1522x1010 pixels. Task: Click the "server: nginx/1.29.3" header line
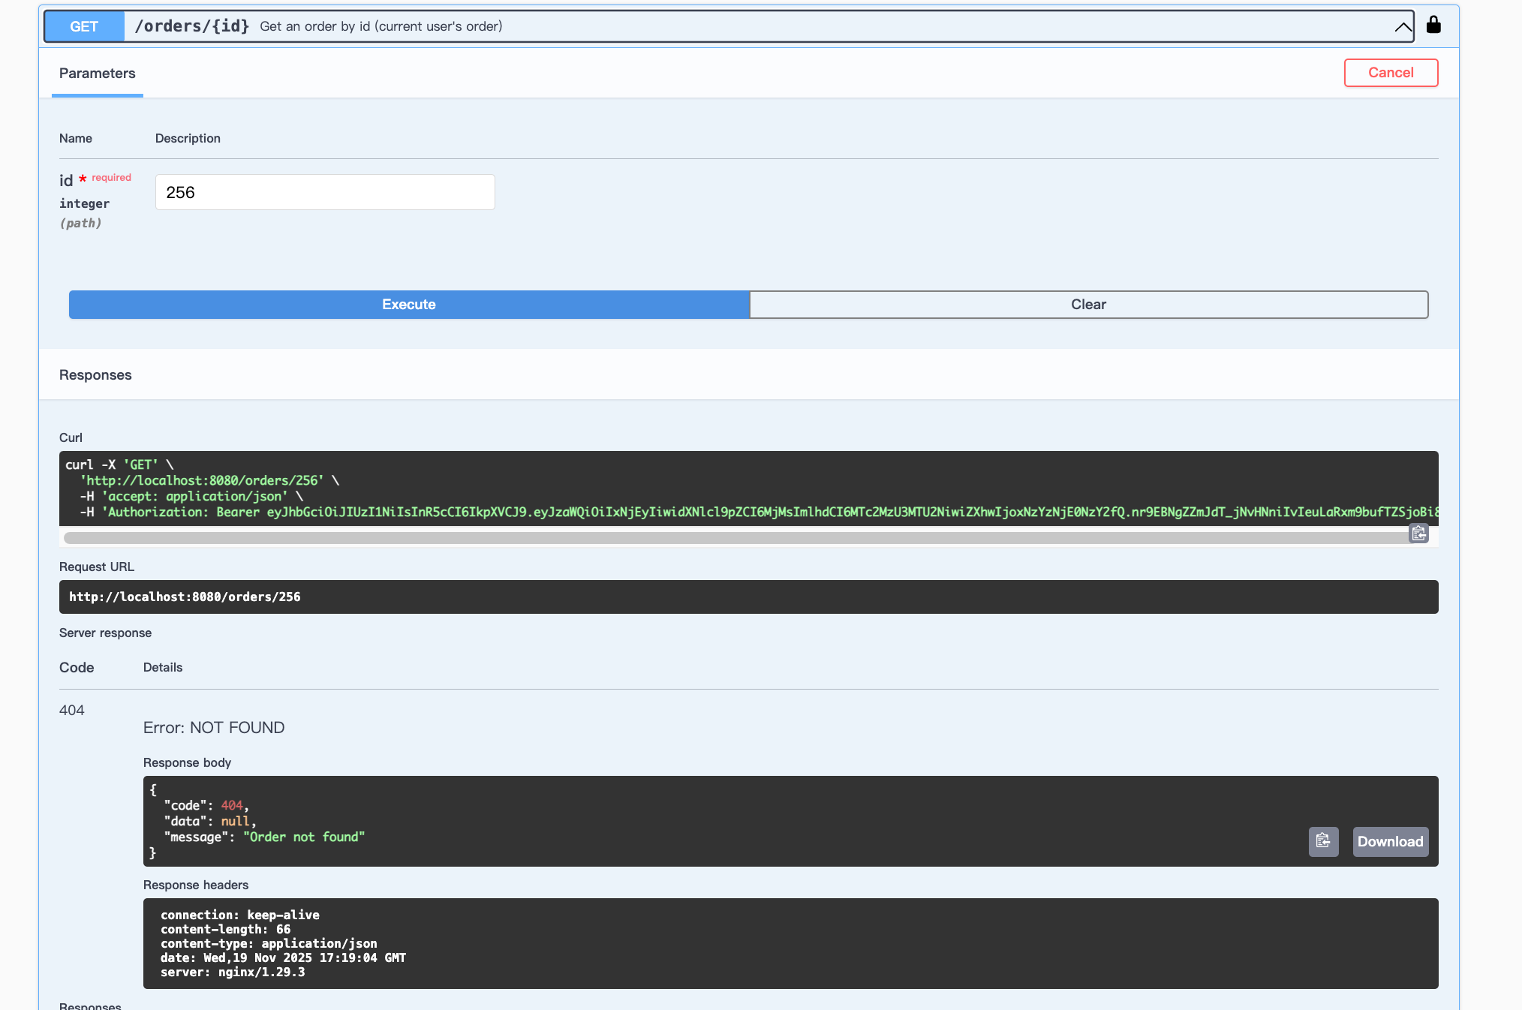pyautogui.click(x=233, y=972)
